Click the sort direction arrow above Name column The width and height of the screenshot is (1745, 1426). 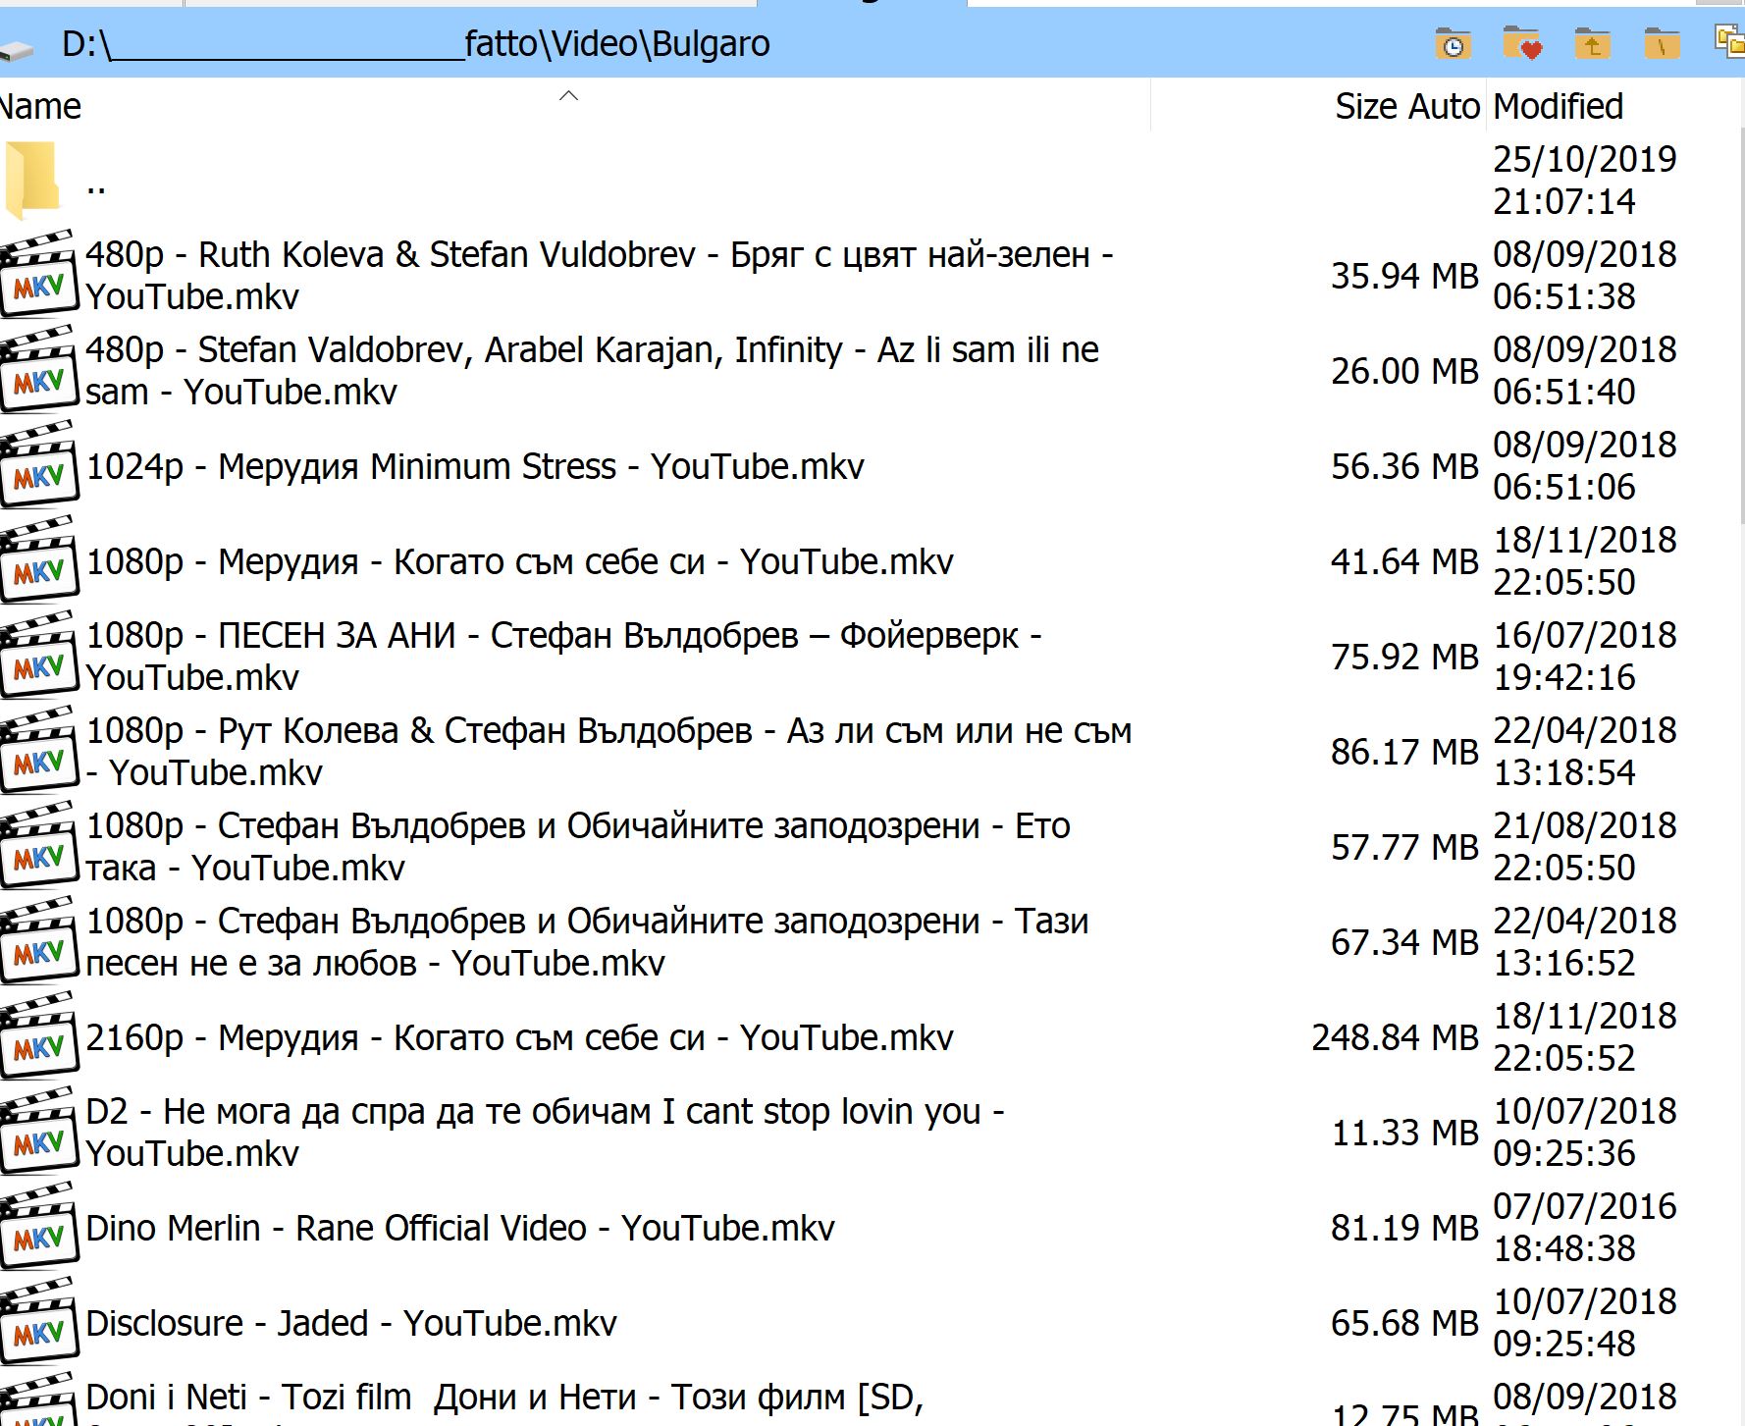tap(568, 96)
